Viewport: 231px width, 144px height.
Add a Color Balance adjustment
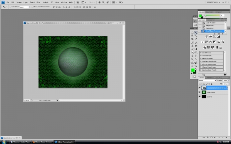pos(210,42)
